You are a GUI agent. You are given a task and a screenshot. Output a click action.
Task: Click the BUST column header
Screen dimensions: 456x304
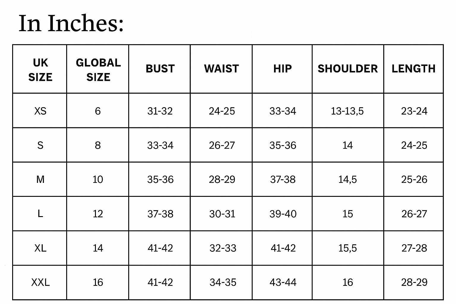click(x=160, y=69)
